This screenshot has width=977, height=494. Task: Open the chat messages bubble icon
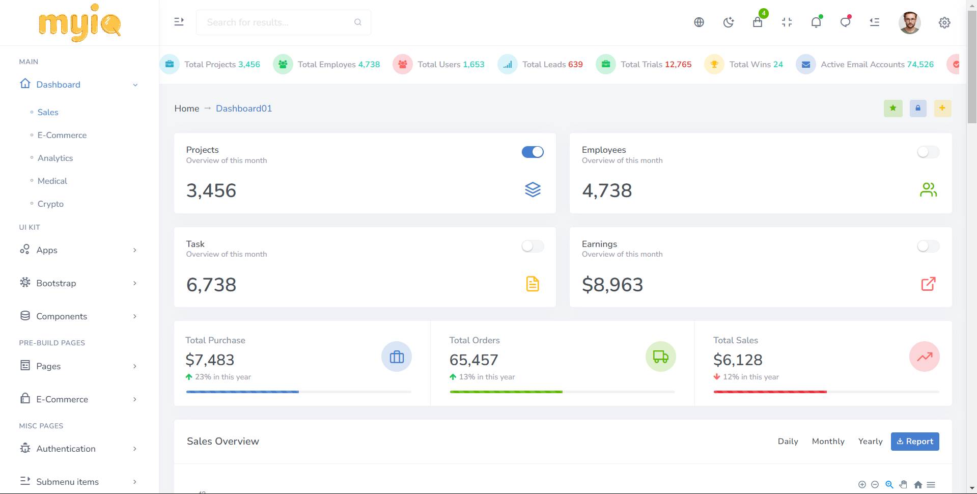pyautogui.click(x=845, y=22)
